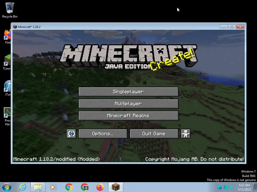
Task: Open the clock showing 5:32 AM
Action: (244, 187)
